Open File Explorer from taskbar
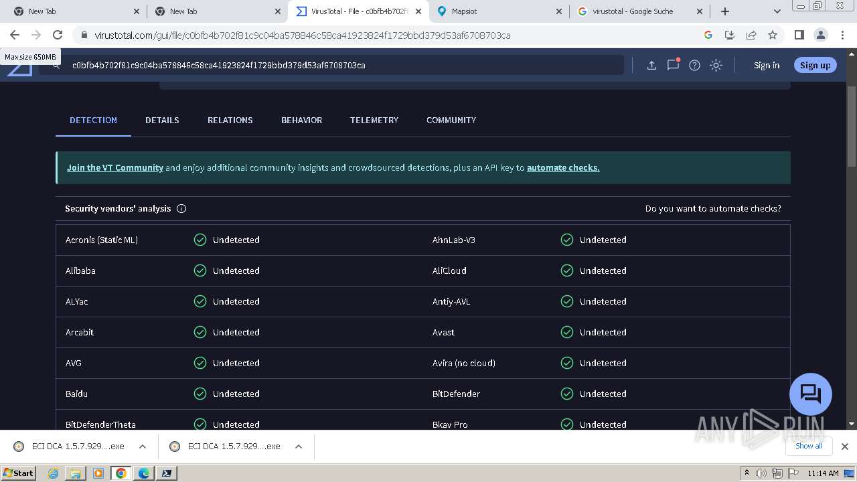The height and width of the screenshot is (482, 857). pos(76,473)
